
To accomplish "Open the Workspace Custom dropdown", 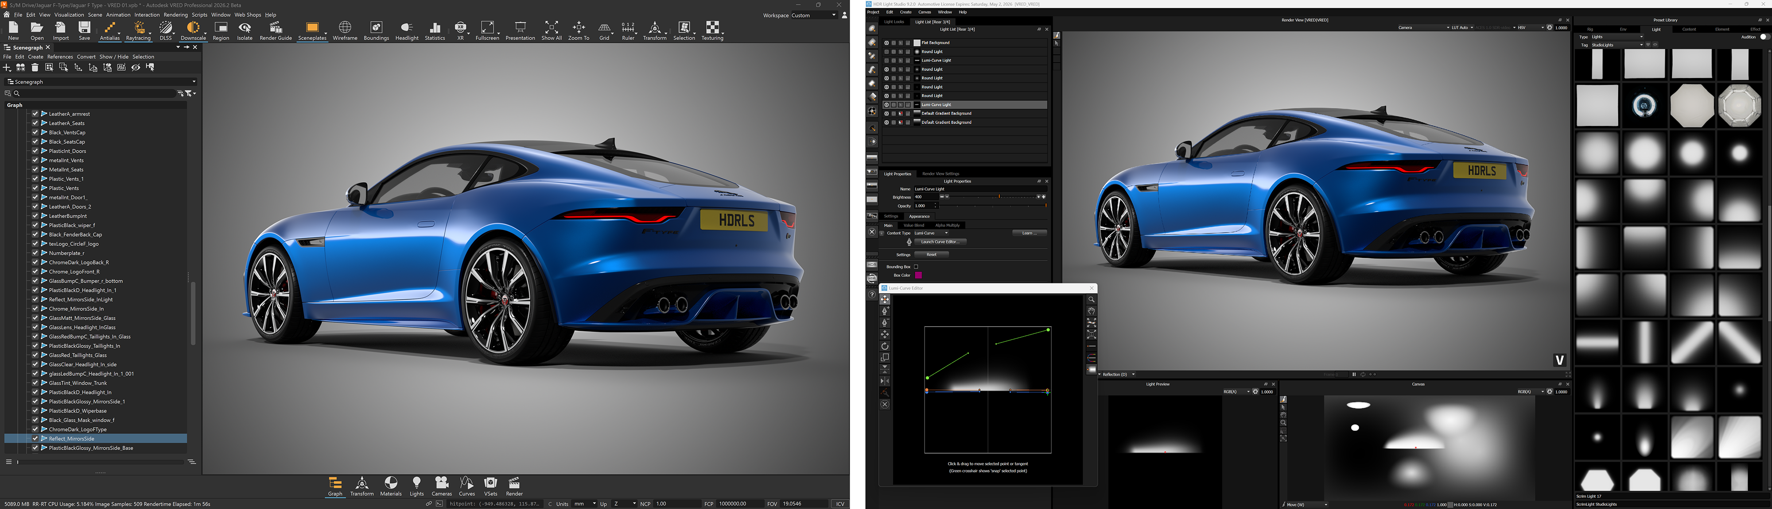I will [819, 15].
